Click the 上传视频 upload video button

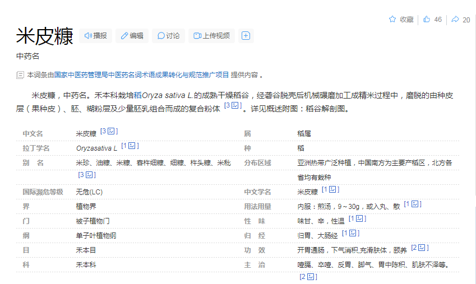click(x=211, y=36)
